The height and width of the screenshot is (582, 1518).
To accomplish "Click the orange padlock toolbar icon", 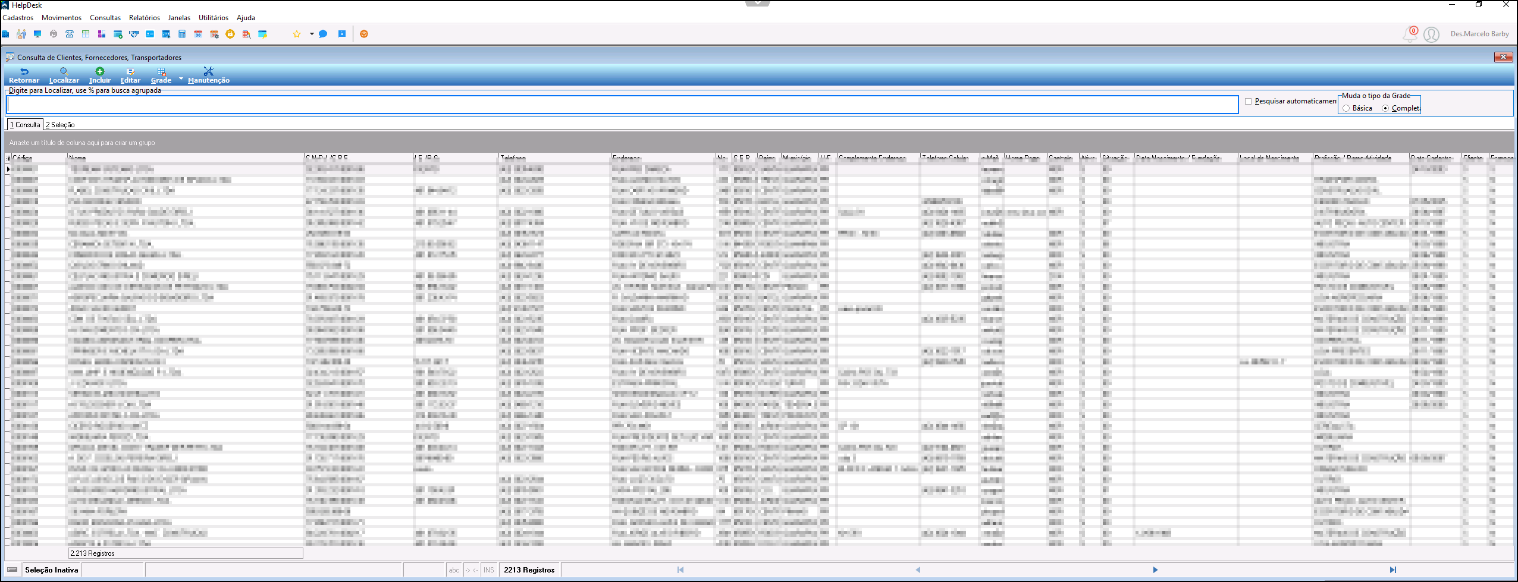I will coord(230,34).
